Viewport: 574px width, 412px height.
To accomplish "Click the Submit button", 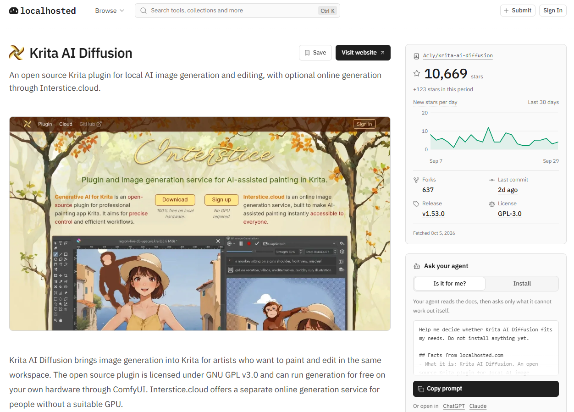I will click(x=518, y=11).
